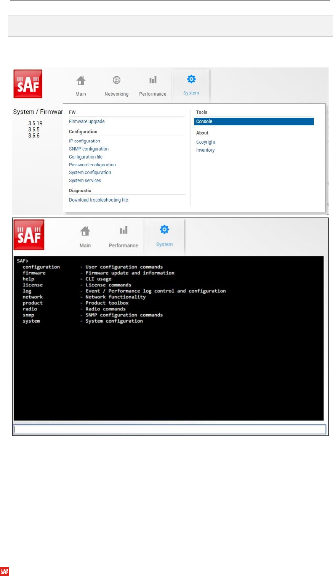The height and width of the screenshot is (576, 333).
Task: Click Performance bar-chart icon above the console
Action: pos(123,231)
